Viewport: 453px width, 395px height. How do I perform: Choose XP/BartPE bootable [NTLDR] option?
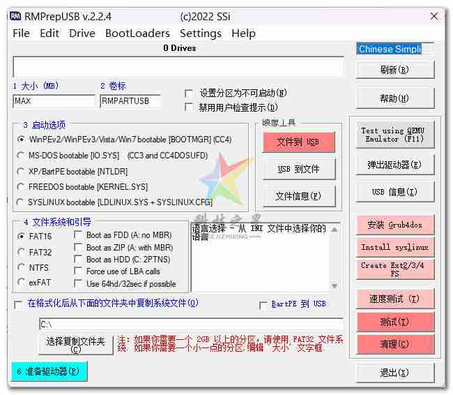(x=22, y=171)
